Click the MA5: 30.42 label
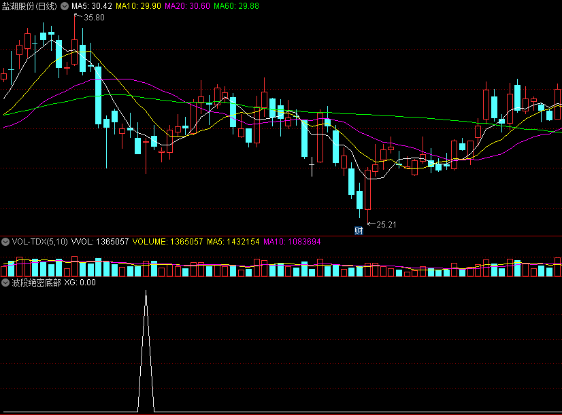The image size is (562, 415). click(x=92, y=6)
